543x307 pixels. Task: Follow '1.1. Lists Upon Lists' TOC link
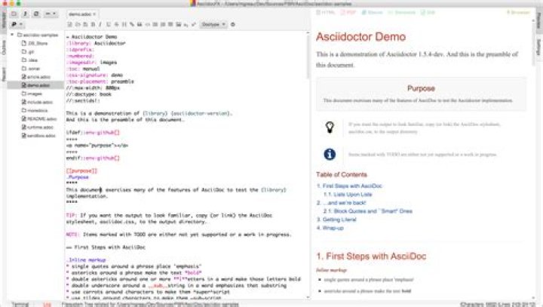point(348,195)
